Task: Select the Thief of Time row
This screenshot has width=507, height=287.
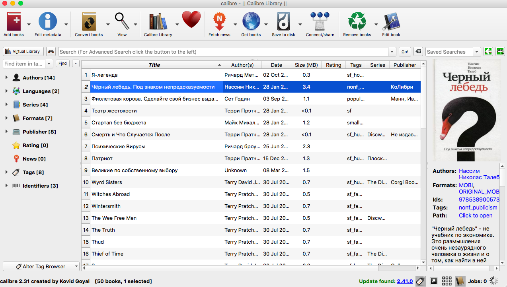Action: tap(251, 254)
